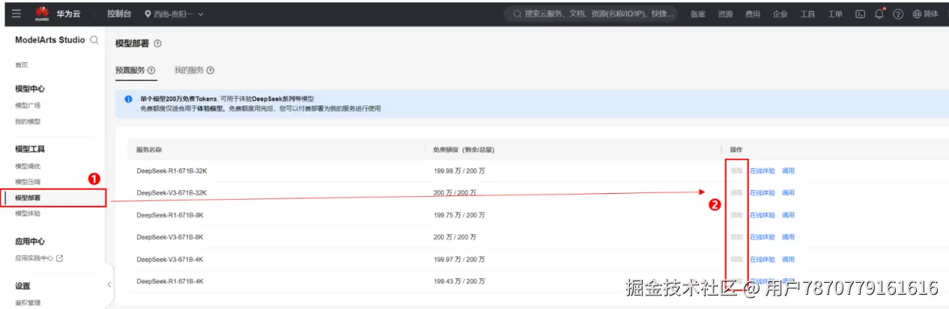Open the top-bar help question icon

point(898,14)
